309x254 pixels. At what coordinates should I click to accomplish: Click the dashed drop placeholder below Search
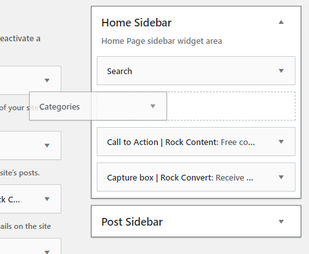point(231,106)
